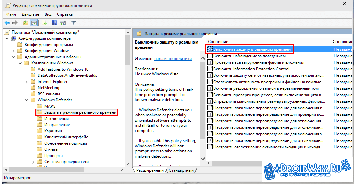355x184 pixels.
Task: Click the folder icon beside Add features to Windows 10
Action: [33, 69]
